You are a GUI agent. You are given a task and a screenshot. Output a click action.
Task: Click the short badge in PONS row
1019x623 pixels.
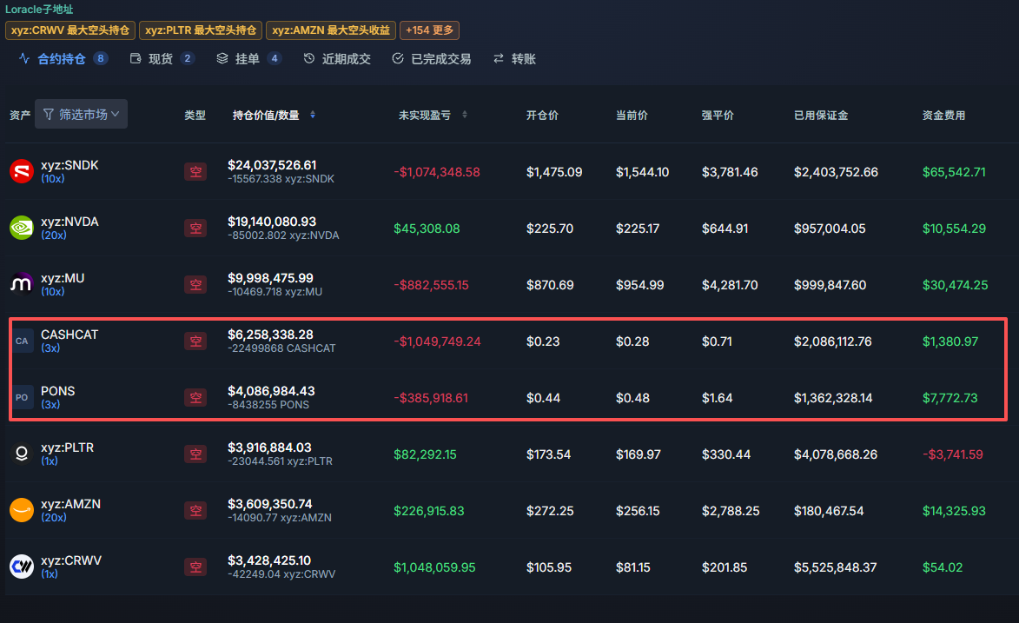coord(195,397)
